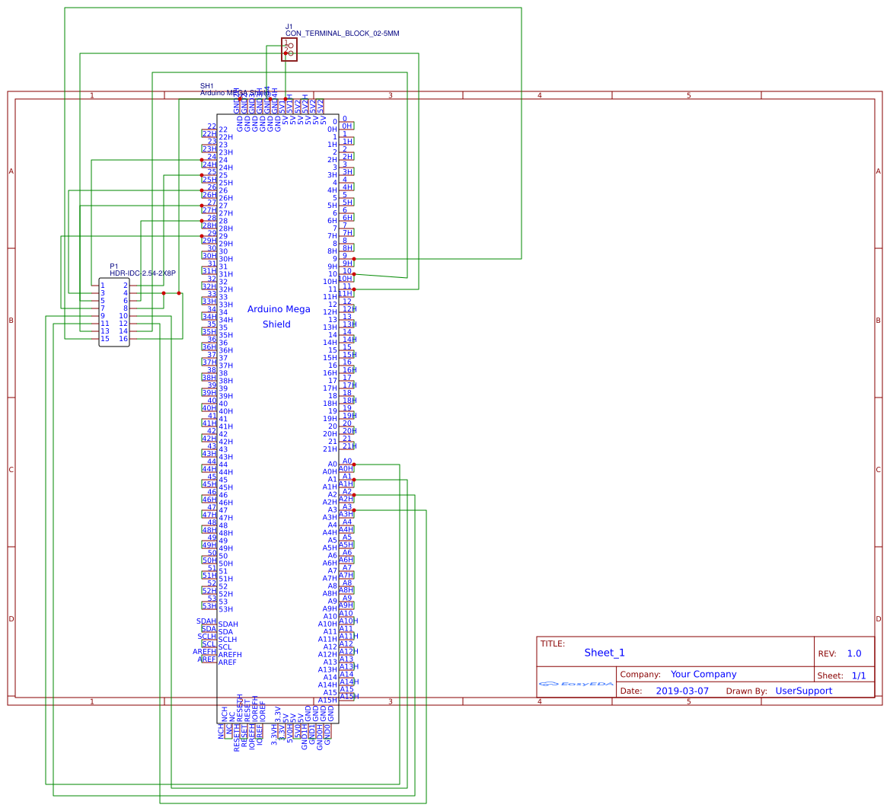Select the SDA pin on the shield
The width and height of the screenshot is (890, 811).
pyautogui.click(x=209, y=629)
